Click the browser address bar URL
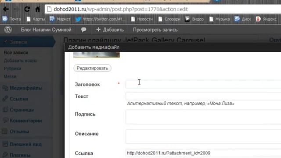 (x=121, y=9)
